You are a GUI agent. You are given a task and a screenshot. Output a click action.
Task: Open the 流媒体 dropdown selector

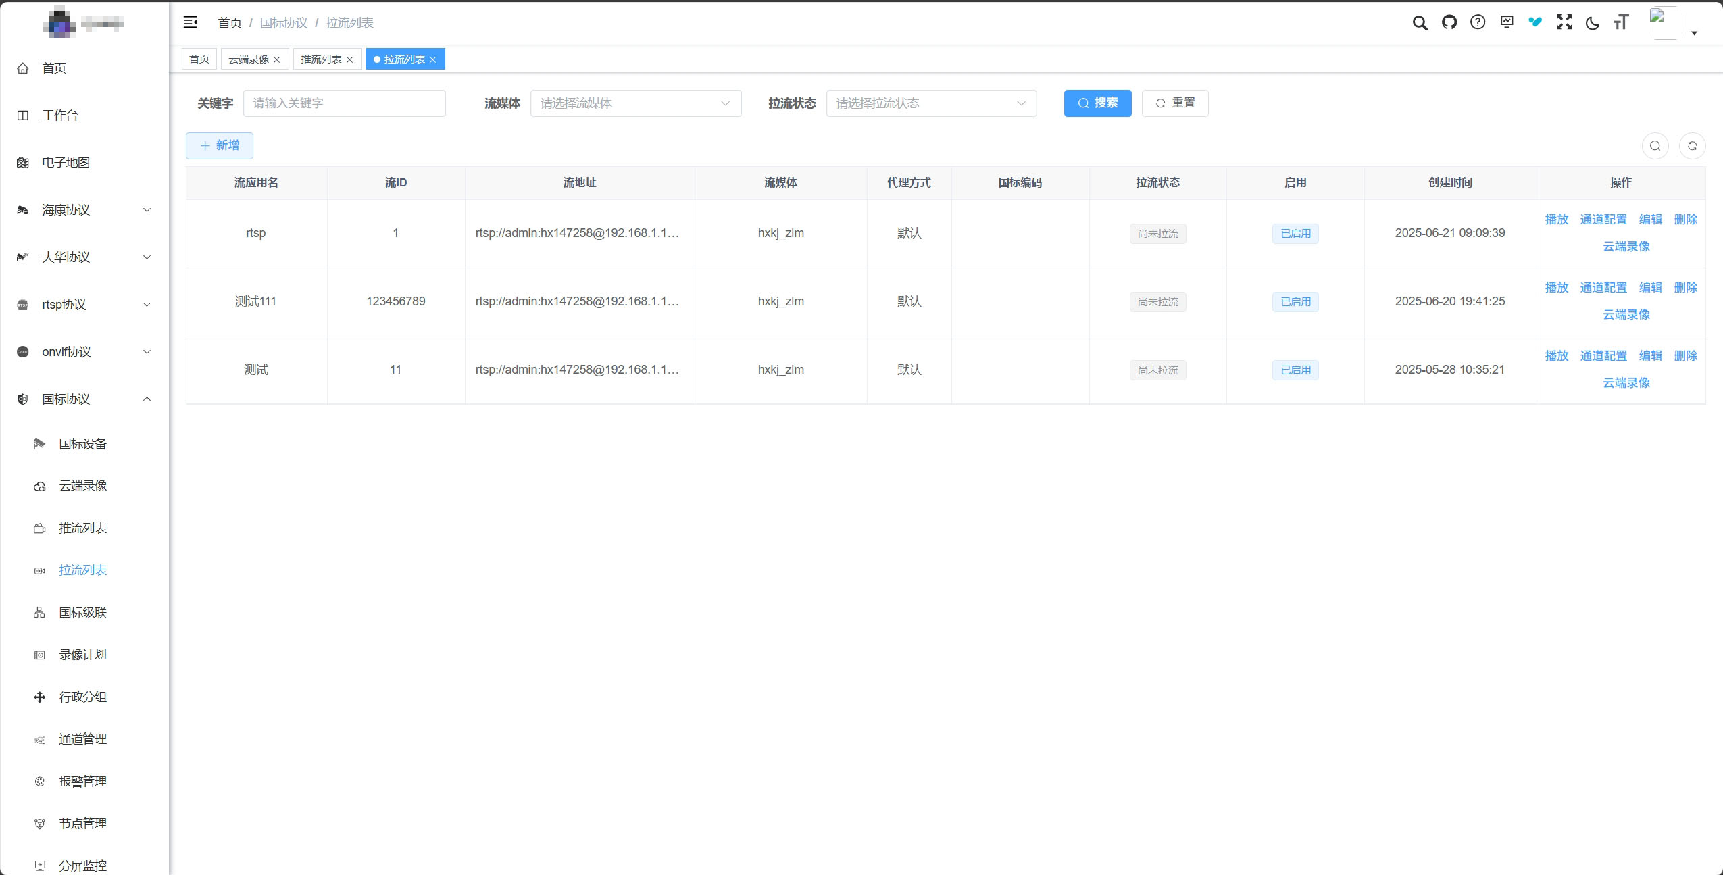click(635, 103)
